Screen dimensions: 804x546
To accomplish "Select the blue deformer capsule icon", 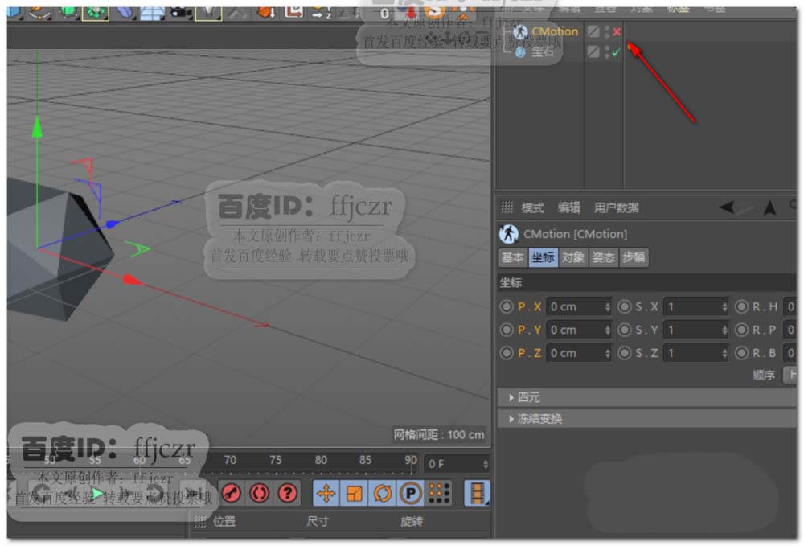I will click(x=124, y=12).
